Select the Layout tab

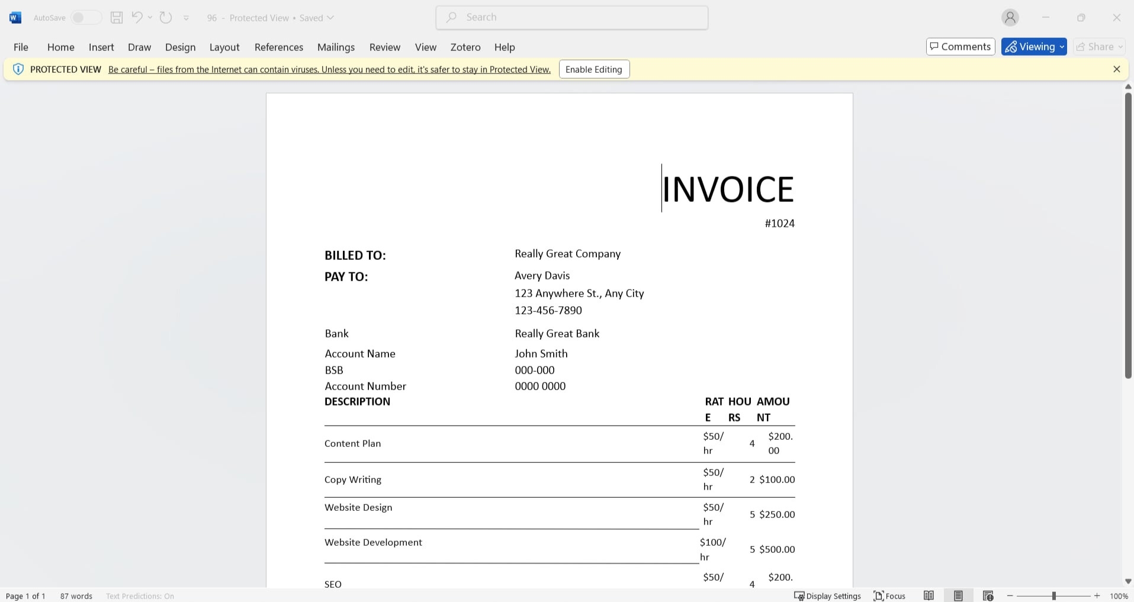click(x=224, y=47)
